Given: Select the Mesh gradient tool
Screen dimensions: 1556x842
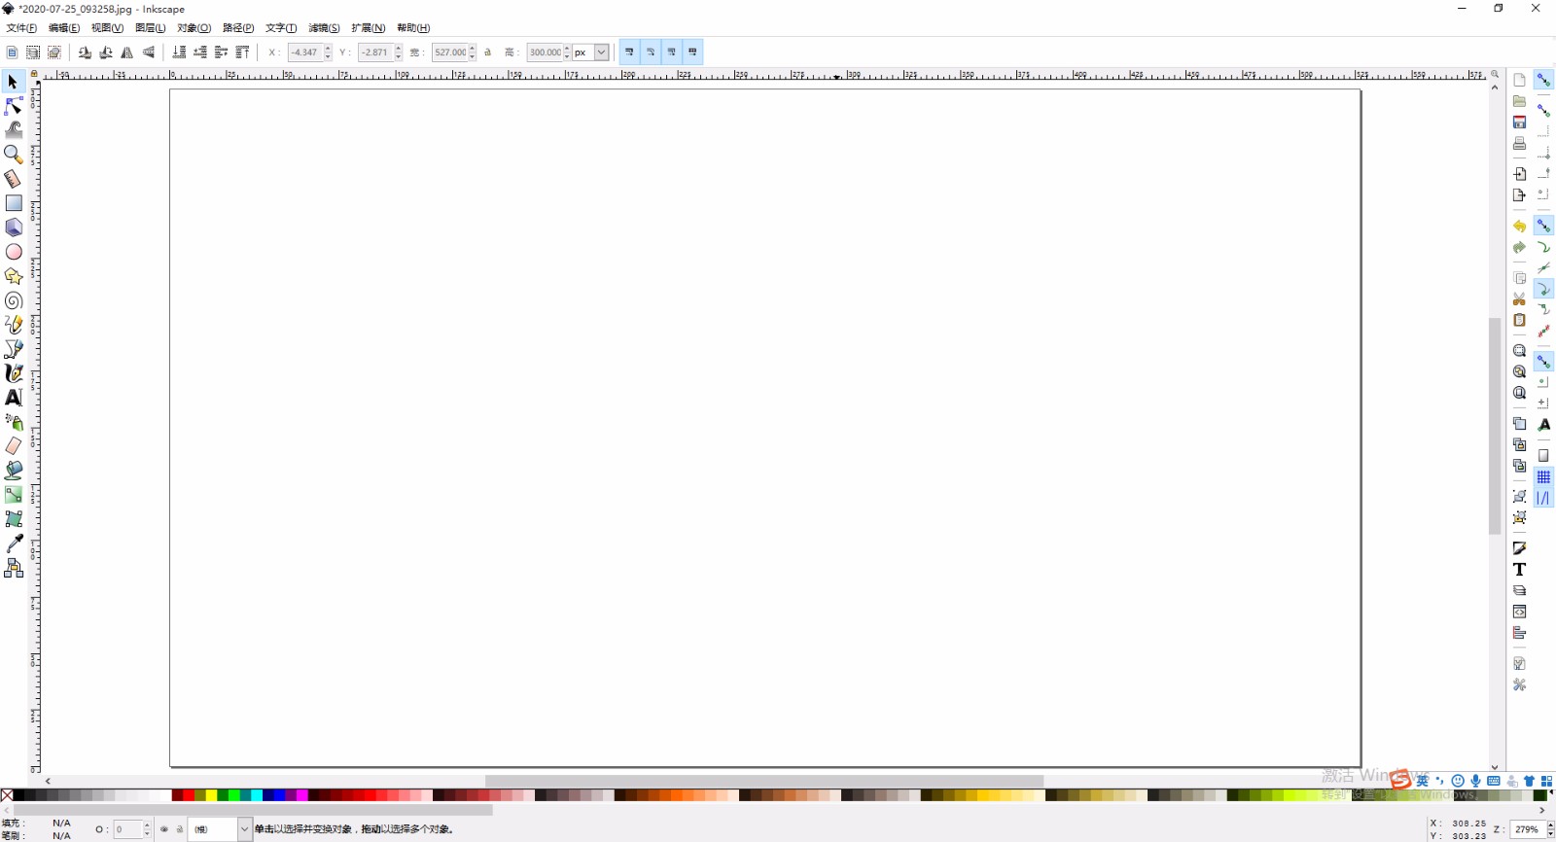Looking at the screenshot, I should point(14,519).
